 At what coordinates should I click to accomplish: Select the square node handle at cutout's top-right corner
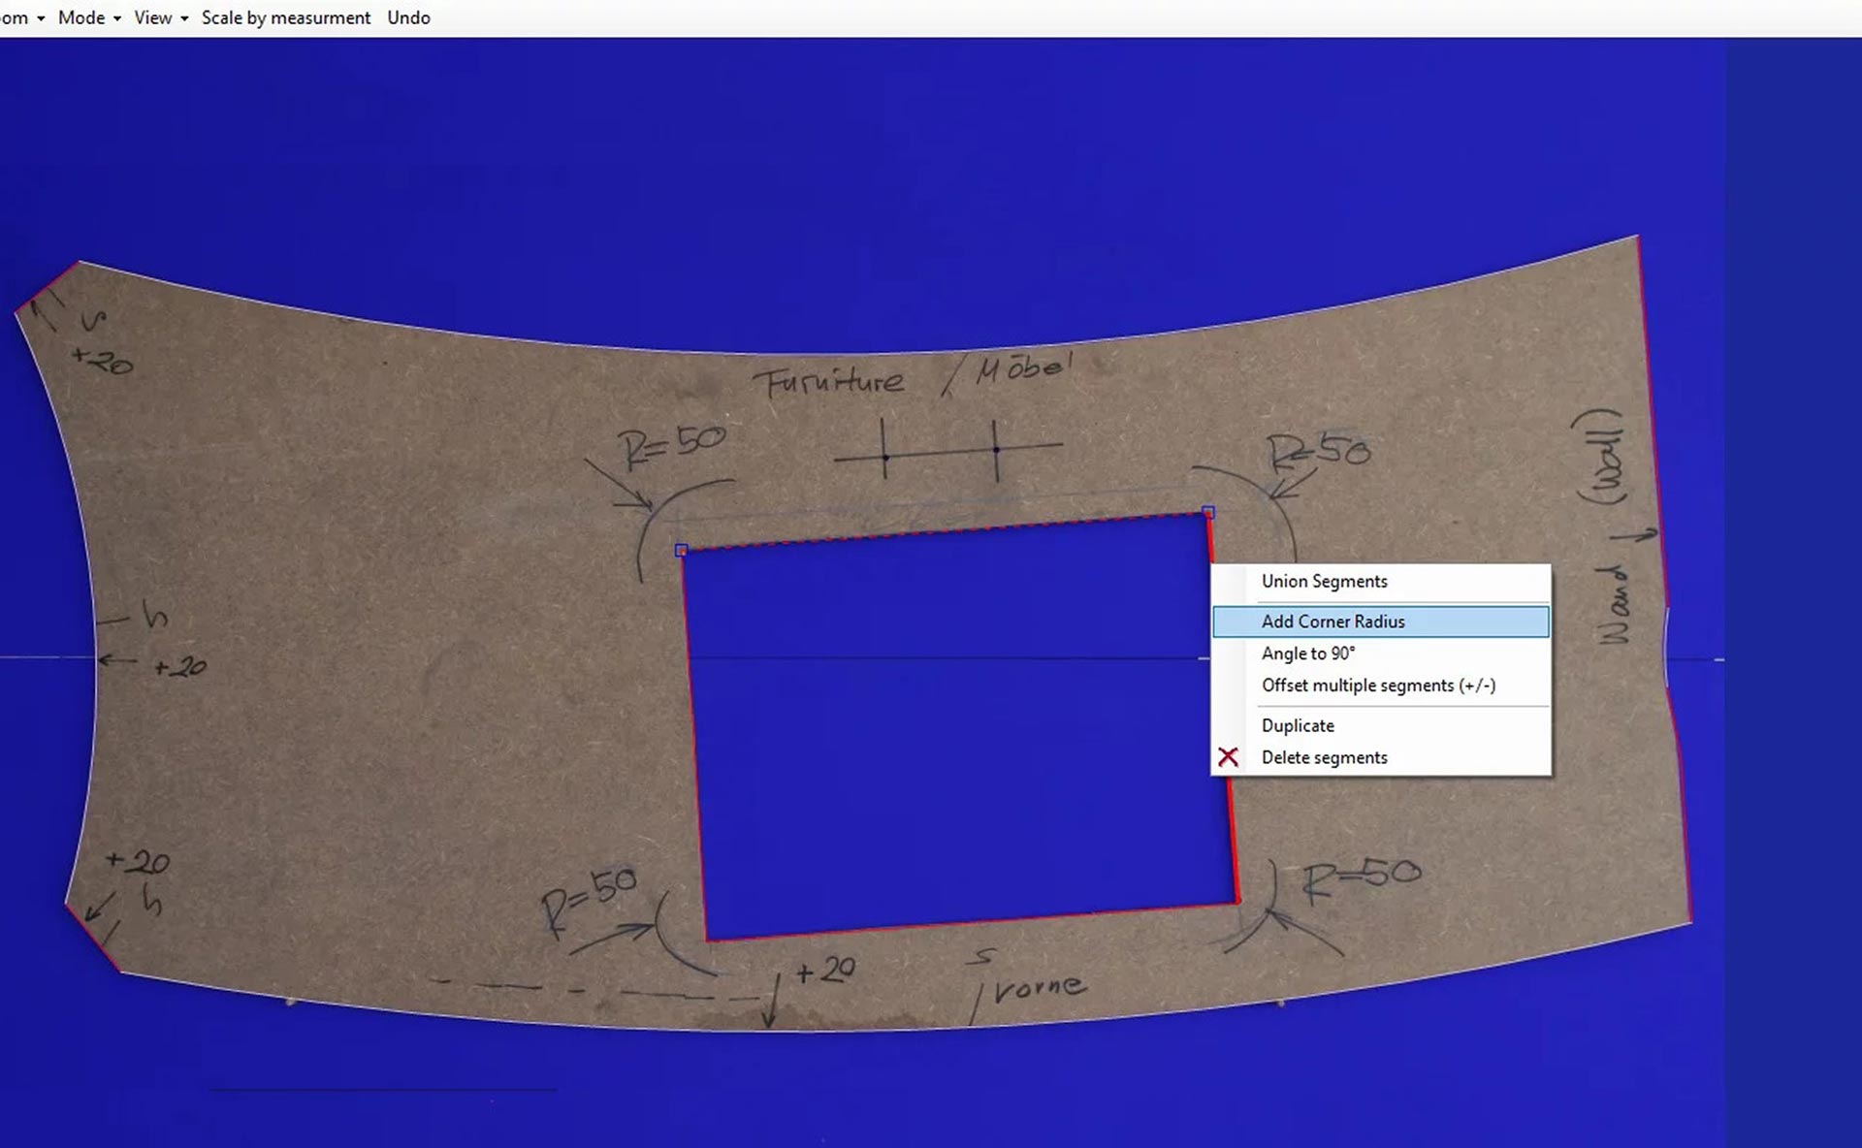1208,511
